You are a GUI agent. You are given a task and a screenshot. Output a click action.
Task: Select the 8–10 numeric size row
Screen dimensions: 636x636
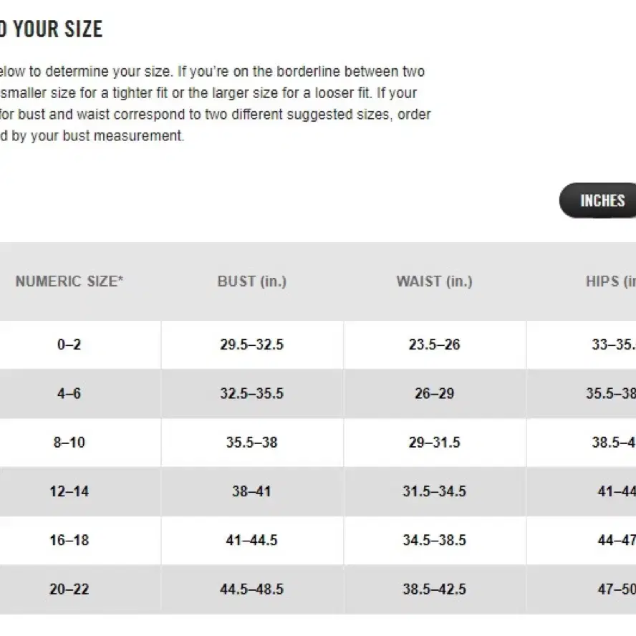(x=318, y=443)
